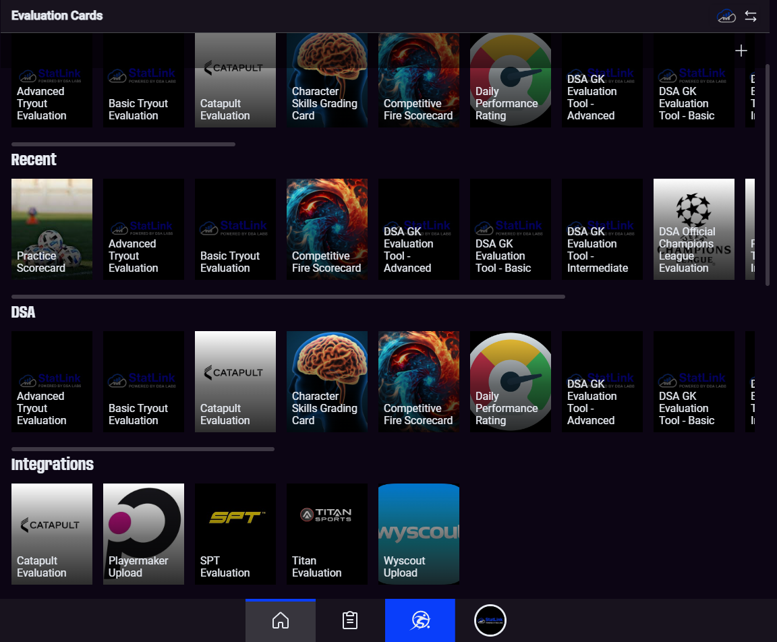Open the SPT Evaluation integration card
Image resolution: width=777 pixels, height=642 pixels.
[235, 534]
